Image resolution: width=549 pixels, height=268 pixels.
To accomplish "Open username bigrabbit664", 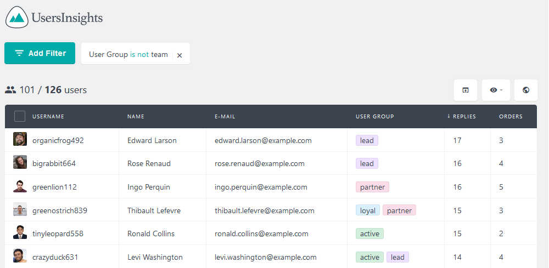I will (x=54, y=163).
